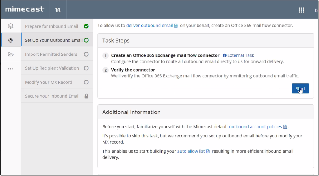This screenshot has height=176, width=319.
Task: Click "It's possible to skip this task" paragraph
Action: (x=202, y=139)
